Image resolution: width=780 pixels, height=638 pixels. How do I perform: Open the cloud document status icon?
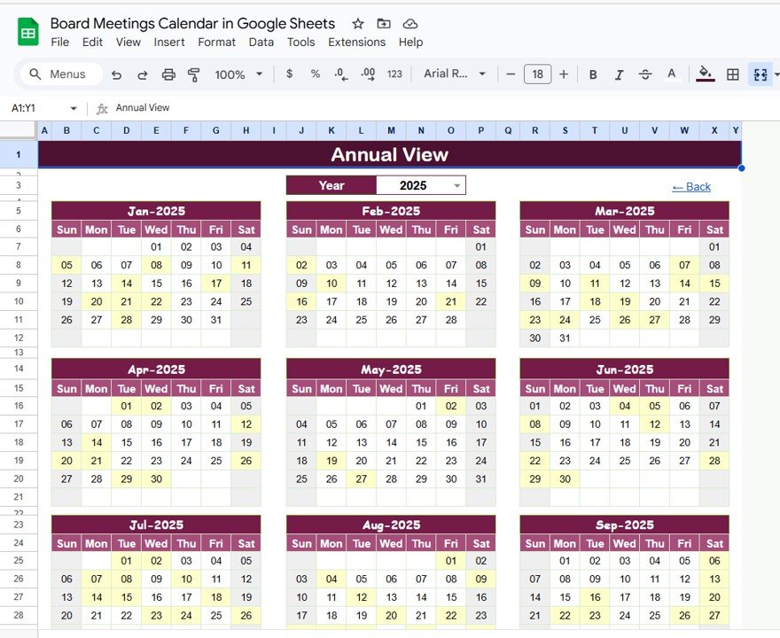(409, 23)
